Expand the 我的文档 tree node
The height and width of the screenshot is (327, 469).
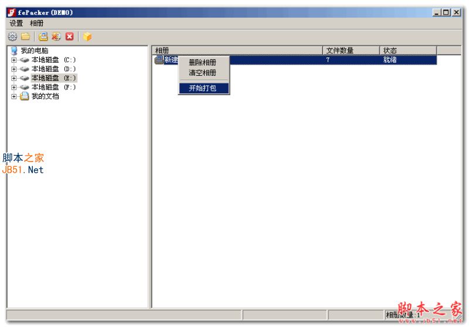tap(13, 96)
